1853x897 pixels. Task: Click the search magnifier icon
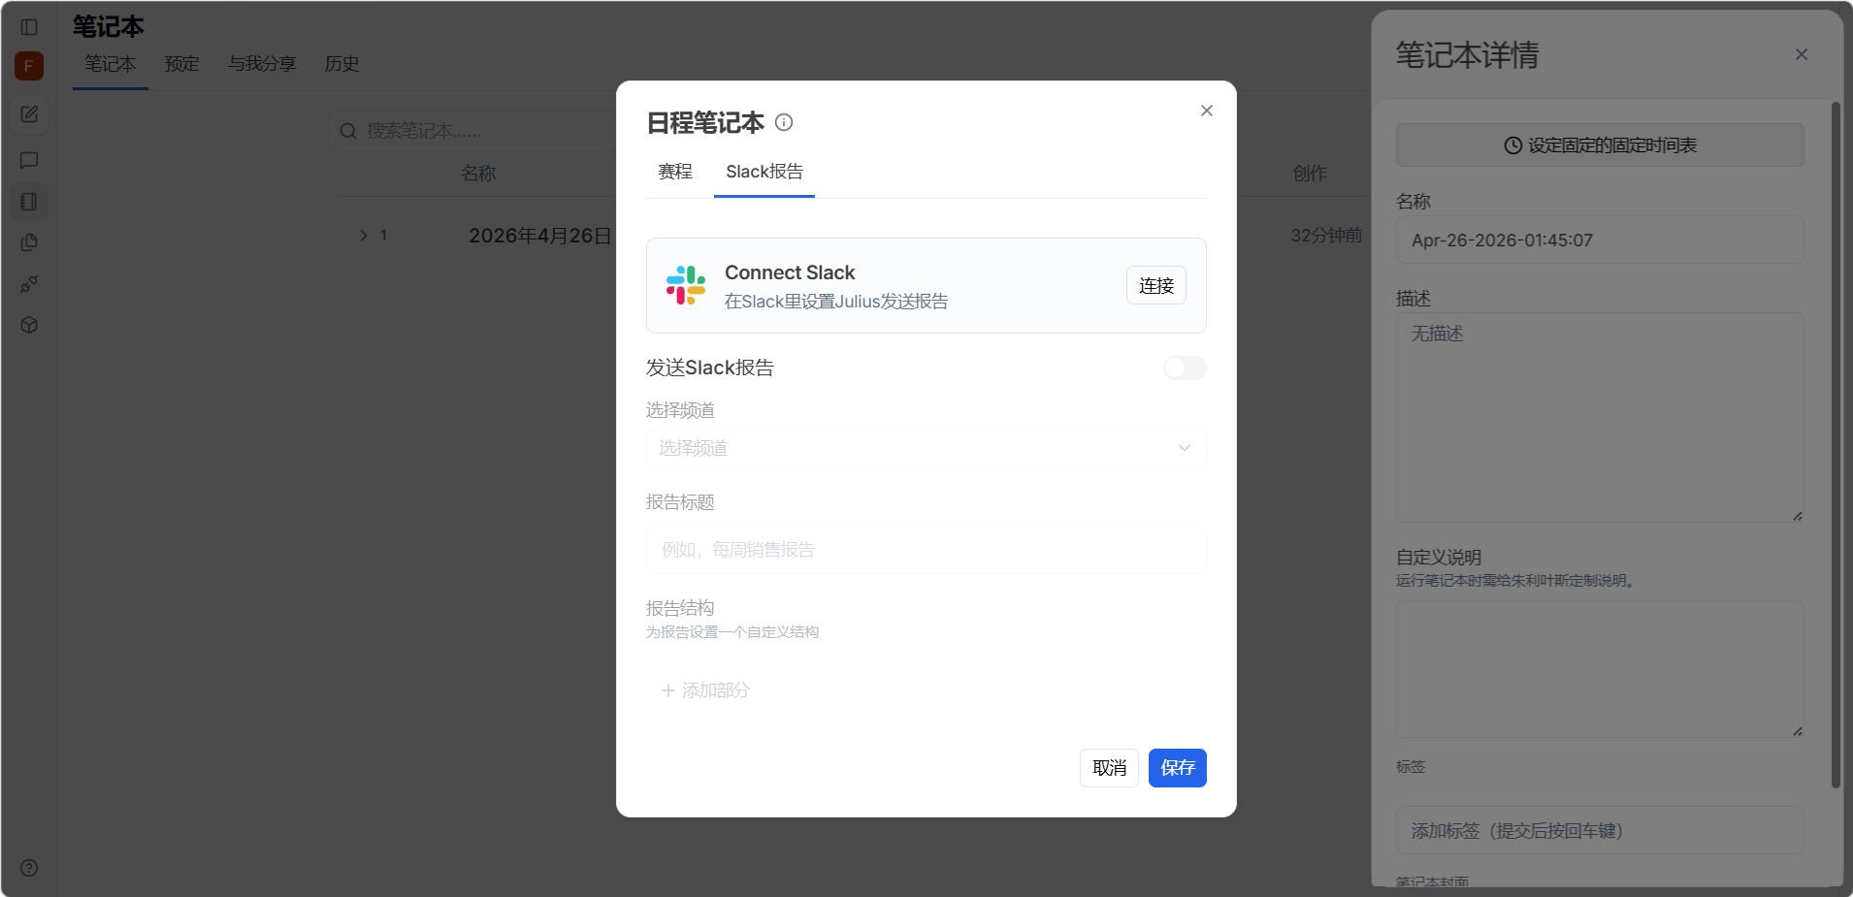pyautogui.click(x=348, y=131)
